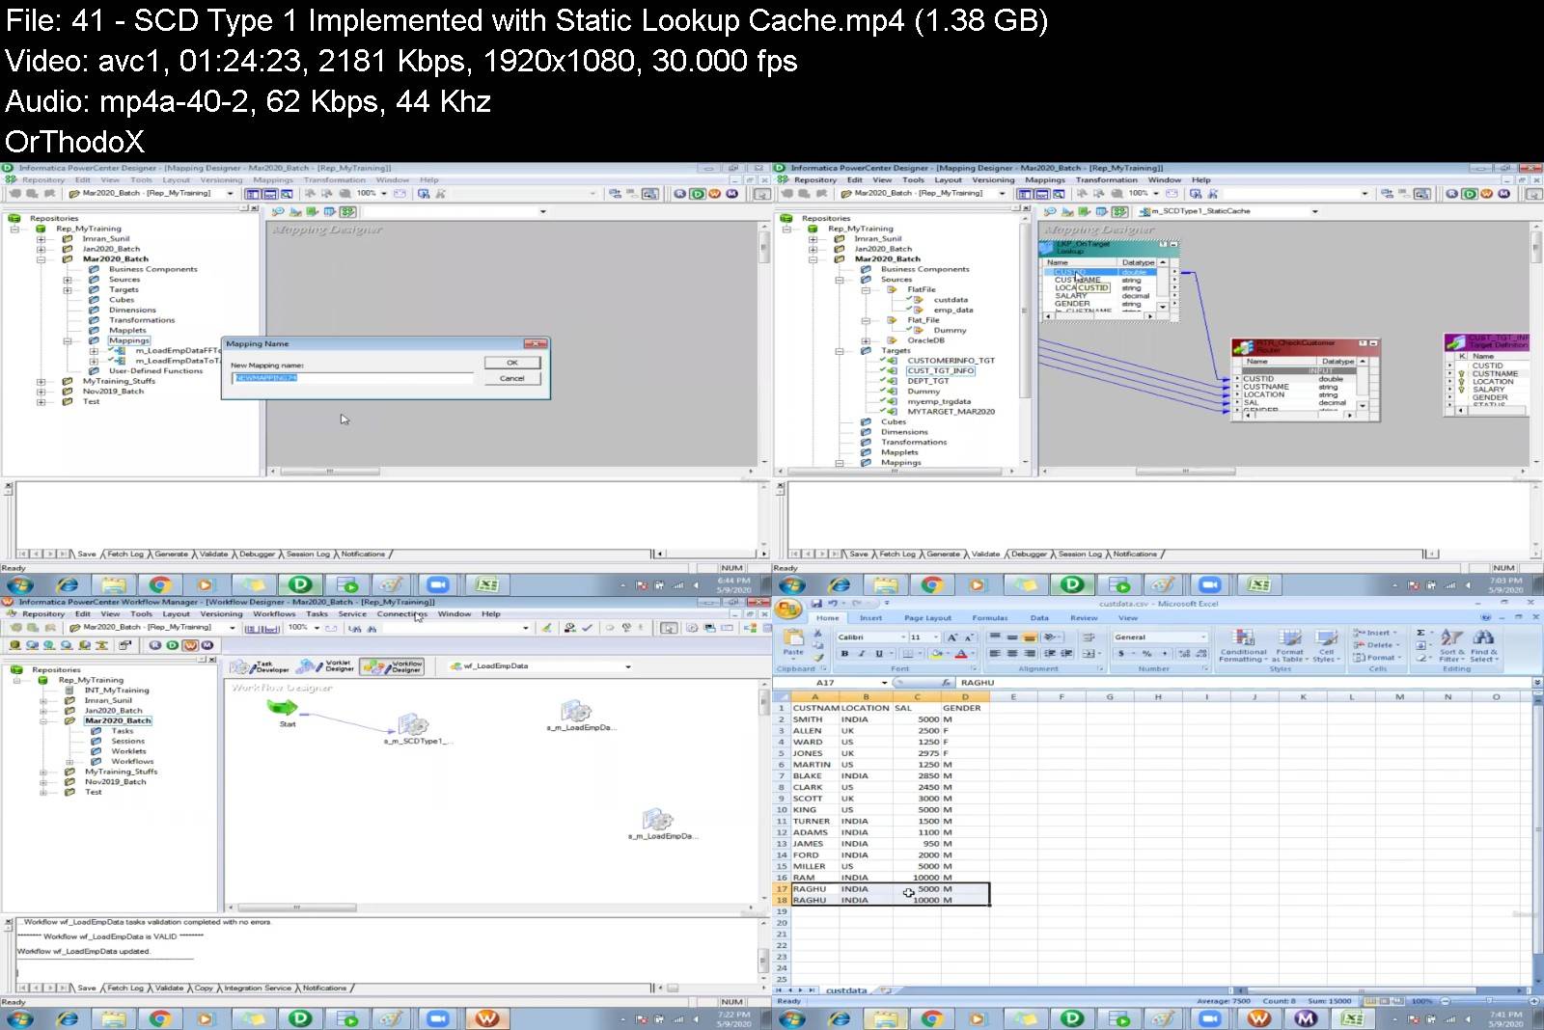
Task: Toggle Align Text Left in Excel's Alignment group
Action: (x=995, y=654)
